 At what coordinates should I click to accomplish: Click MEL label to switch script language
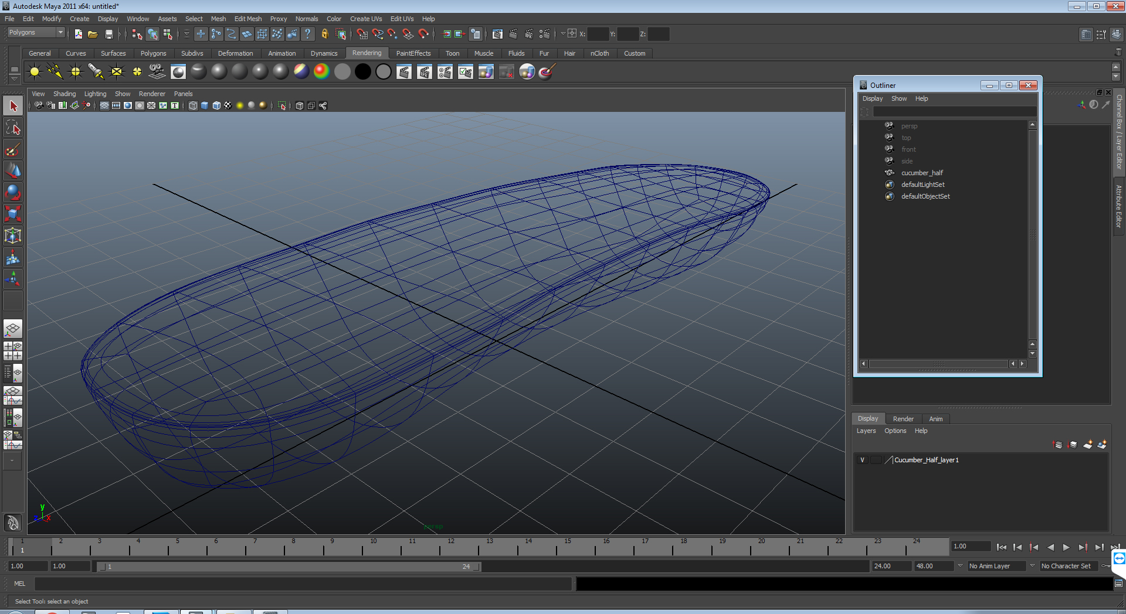tap(19, 584)
